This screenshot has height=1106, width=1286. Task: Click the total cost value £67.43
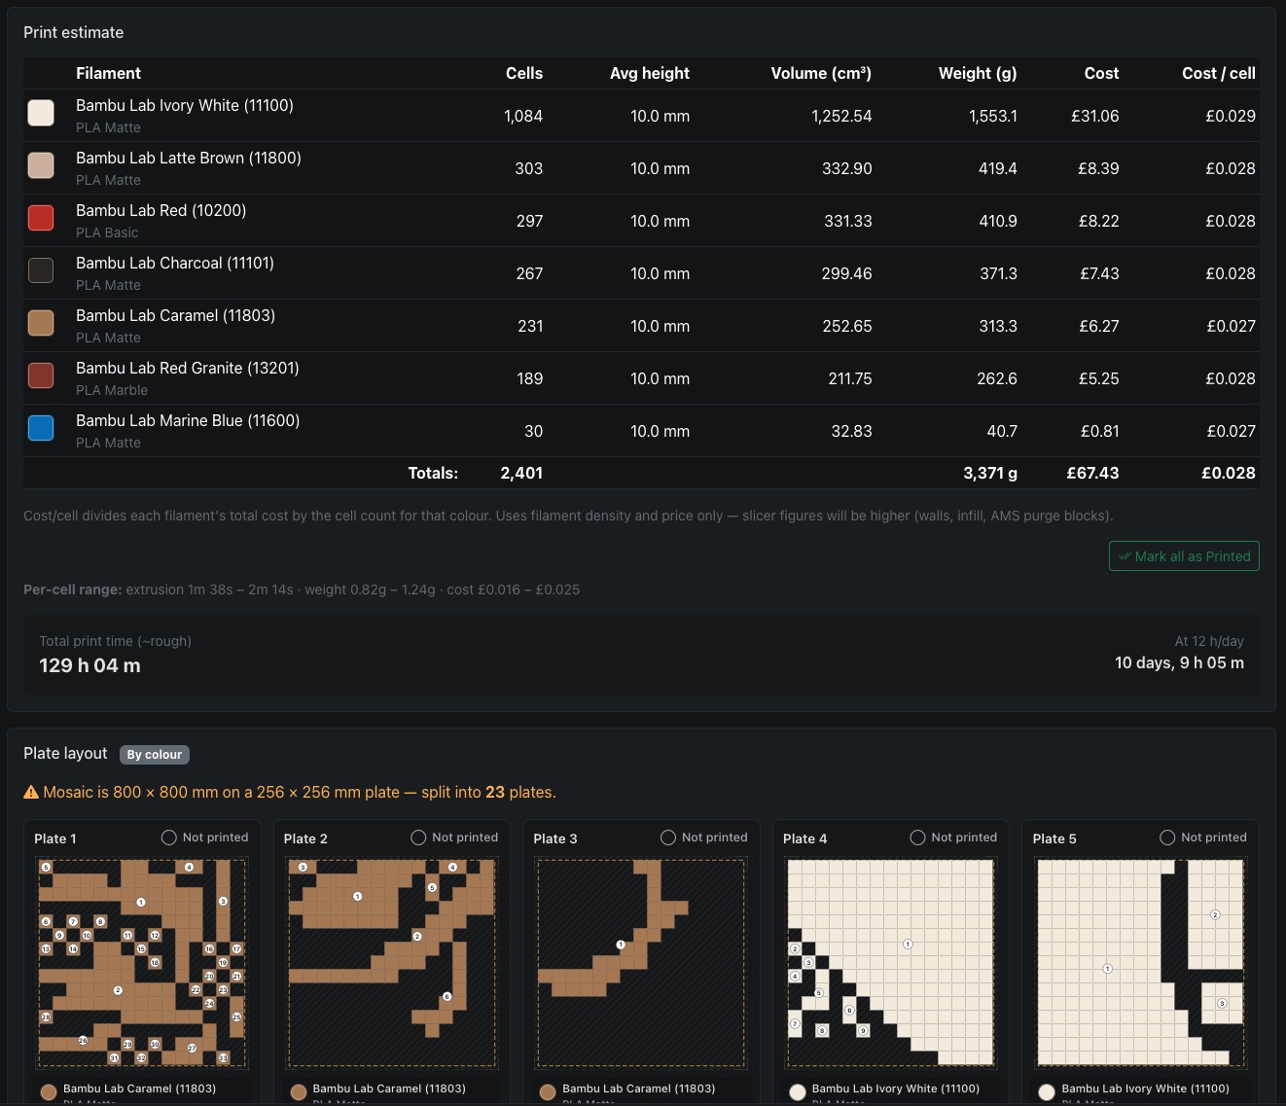click(1092, 473)
